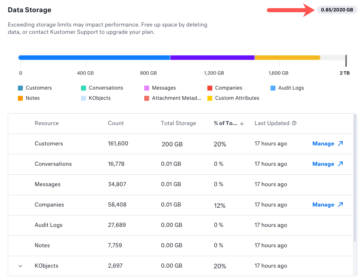Click the 161,600 count value
The height and width of the screenshot is (279, 363).
point(118,143)
